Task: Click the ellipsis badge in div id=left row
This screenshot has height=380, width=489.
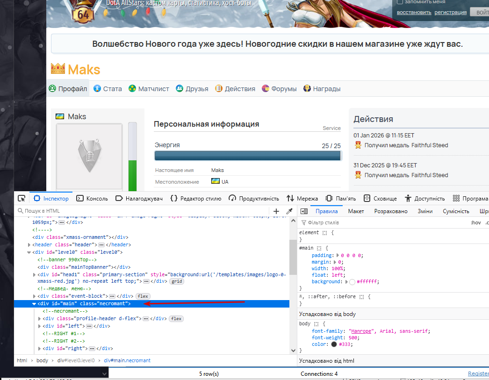Action: [89, 326]
